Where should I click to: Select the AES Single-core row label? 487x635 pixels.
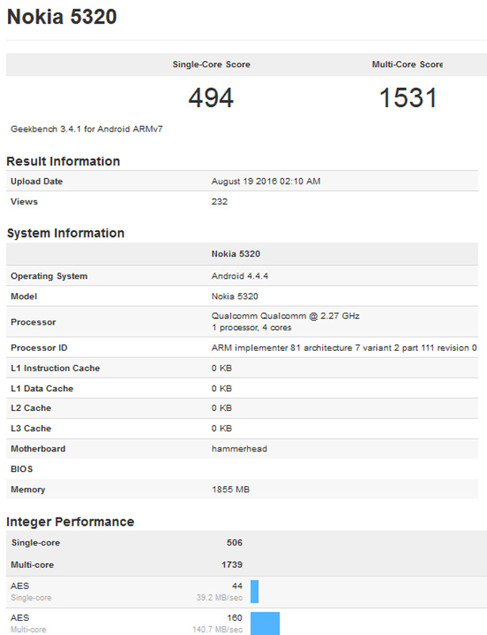[31, 591]
